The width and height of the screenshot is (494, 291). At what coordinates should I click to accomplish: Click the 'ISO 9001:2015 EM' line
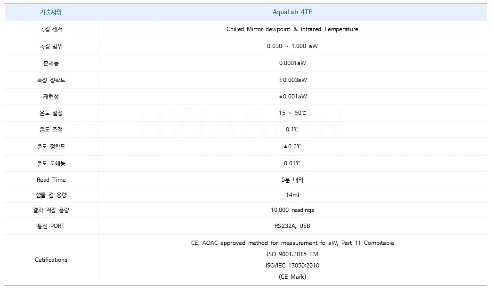(292, 254)
